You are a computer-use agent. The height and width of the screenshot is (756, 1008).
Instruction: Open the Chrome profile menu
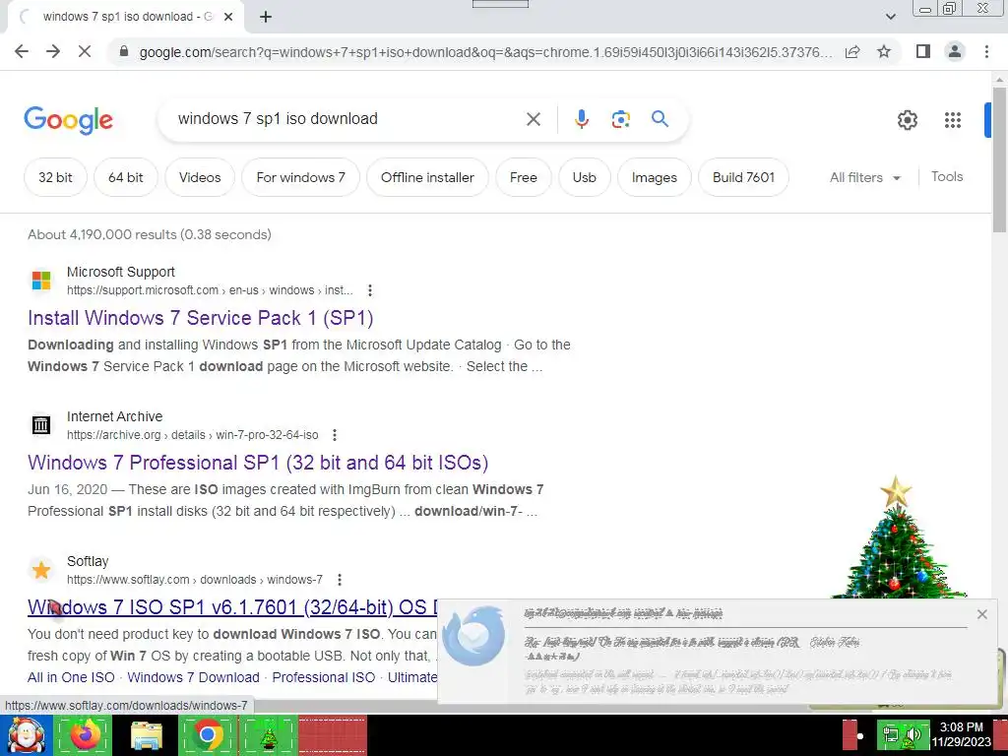point(955,51)
